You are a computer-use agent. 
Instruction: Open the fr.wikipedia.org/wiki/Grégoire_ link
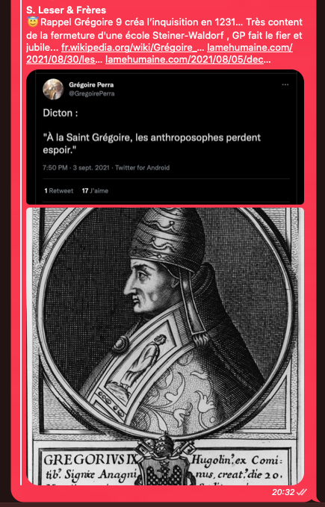pyautogui.click(x=132, y=48)
